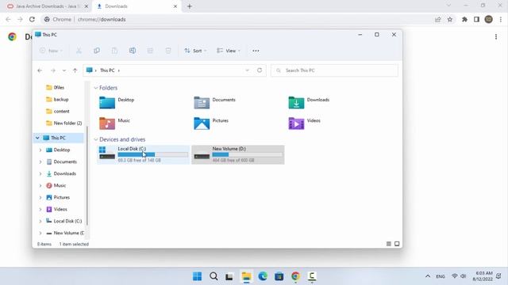Screen dimensions: 508x285
Task: Open Chrome side panel icon
Action: 476,19
